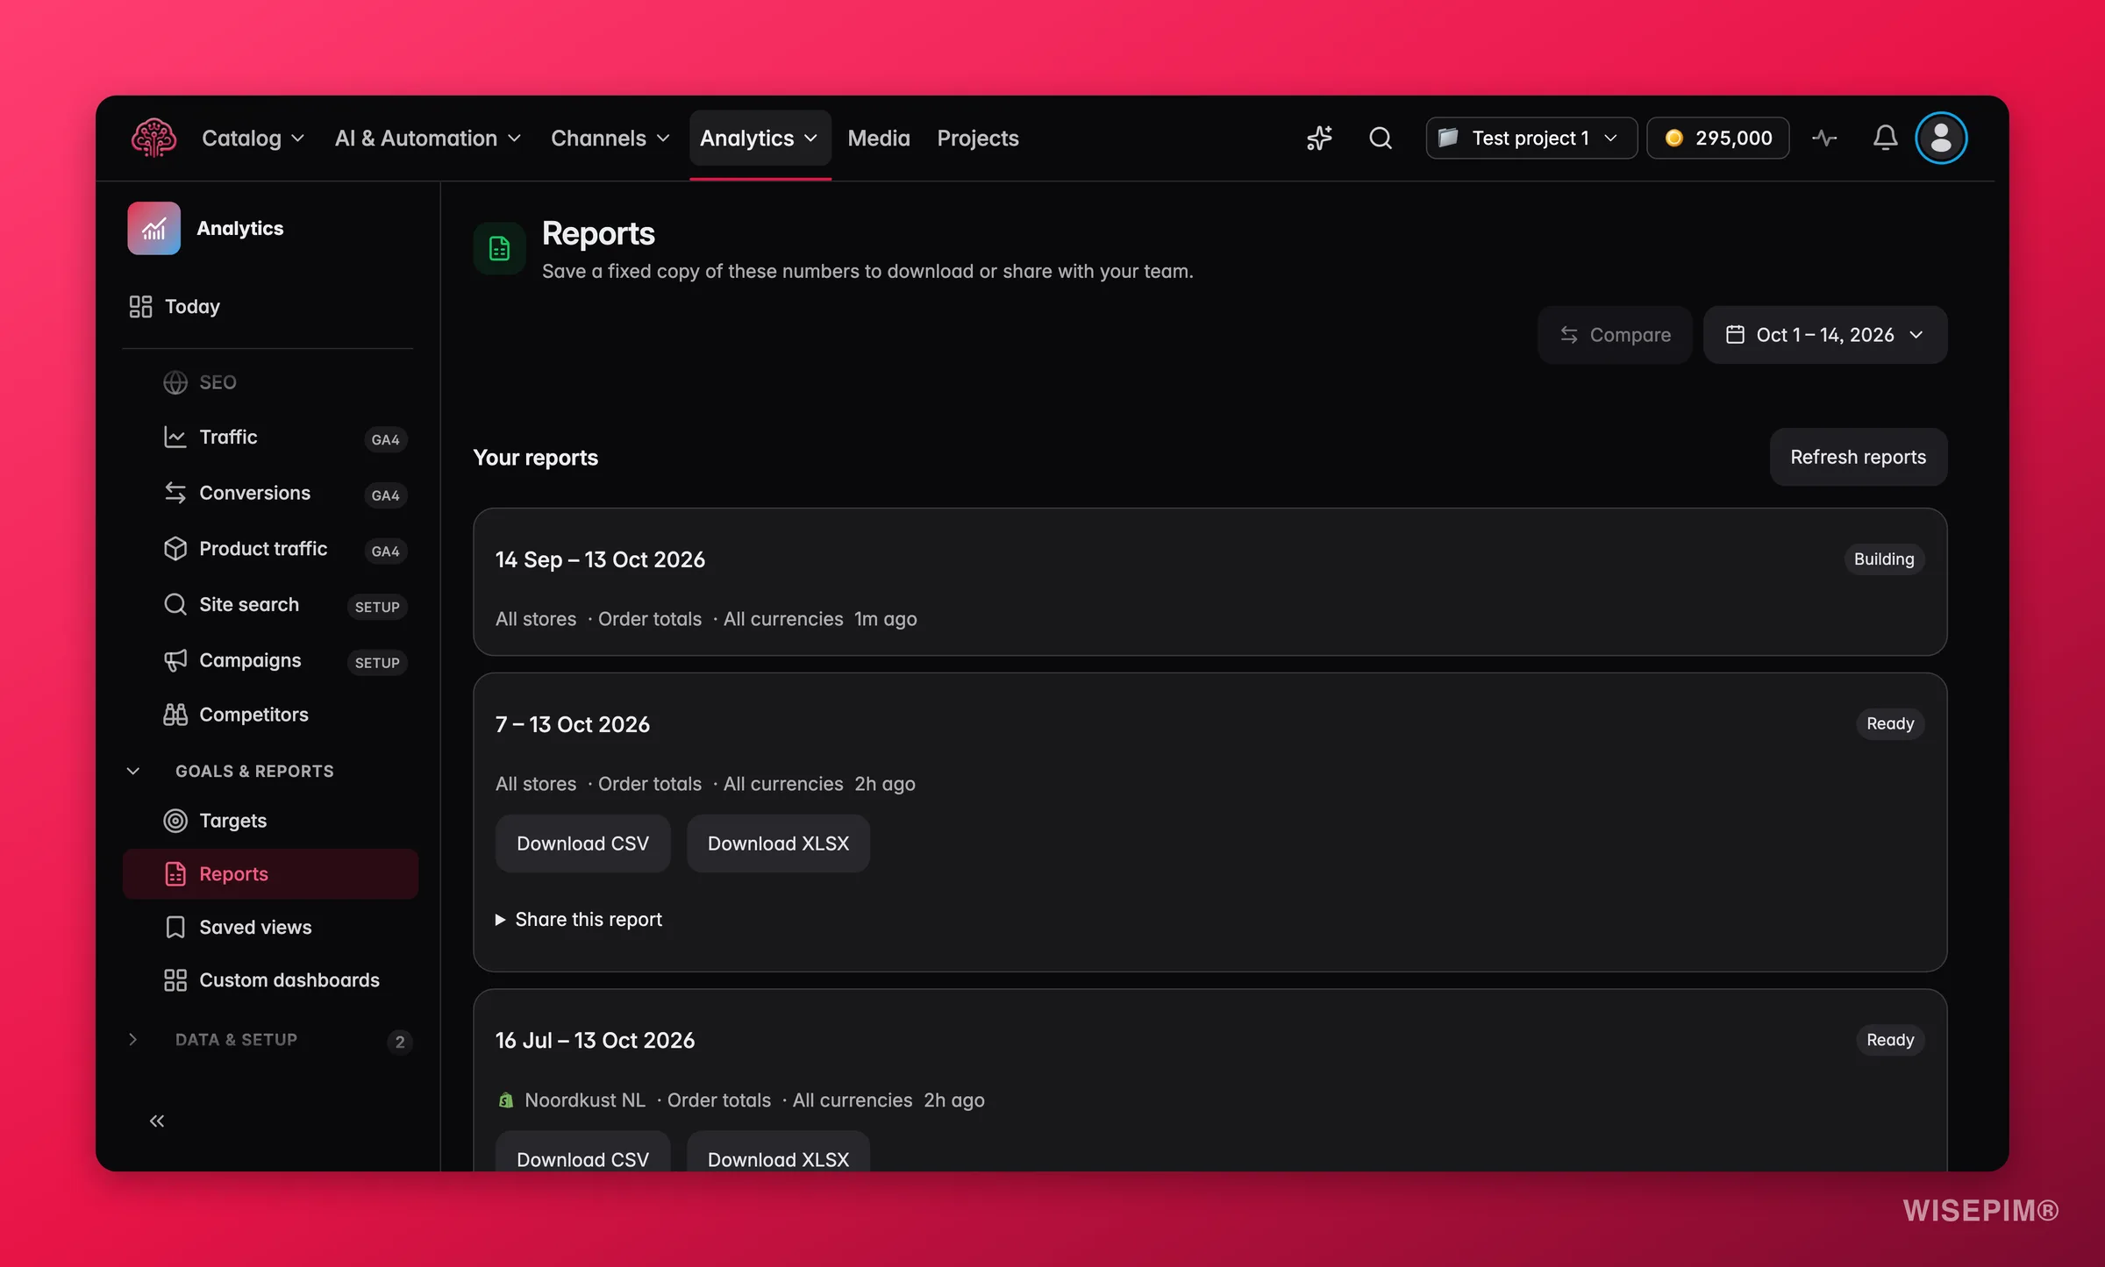
Task: Change date range Oct 1 – 14, 2026
Action: click(x=1825, y=335)
